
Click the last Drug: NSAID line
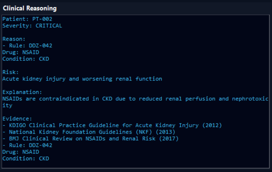[21, 152]
